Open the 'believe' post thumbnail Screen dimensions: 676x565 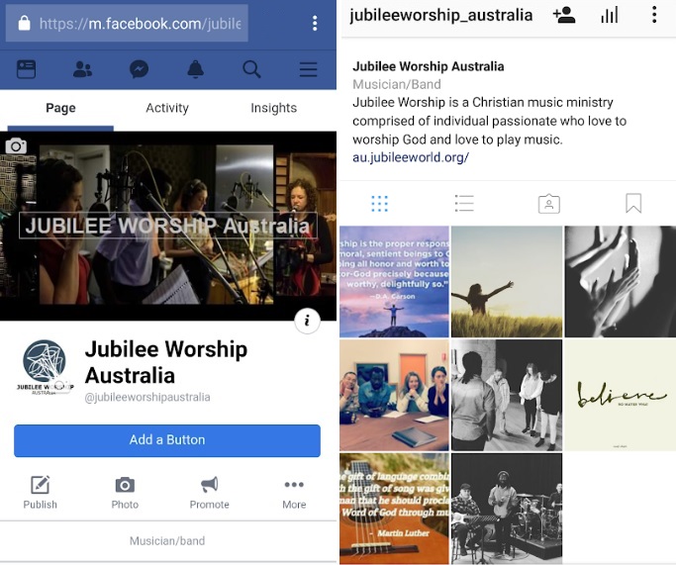click(621, 395)
